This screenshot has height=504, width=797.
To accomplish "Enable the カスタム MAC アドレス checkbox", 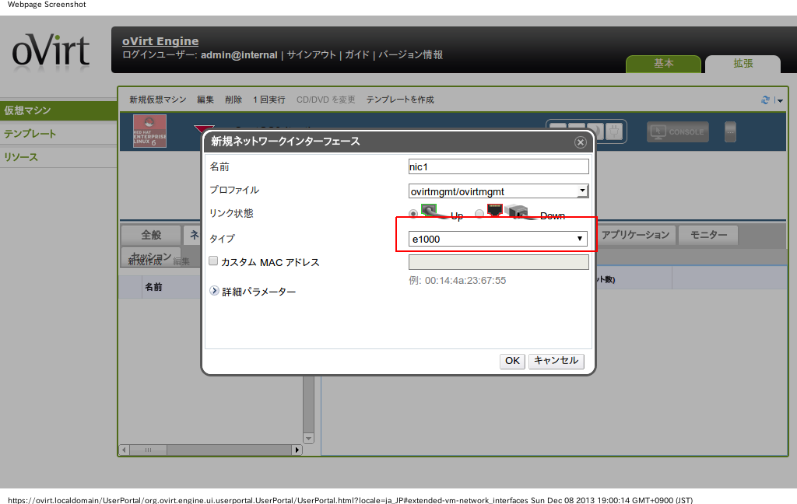I will tap(213, 262).
